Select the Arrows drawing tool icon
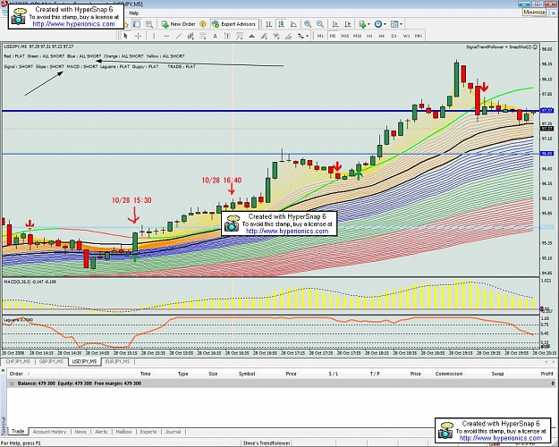This screenshot has height=447, width=559. click(x=301, y=36)
